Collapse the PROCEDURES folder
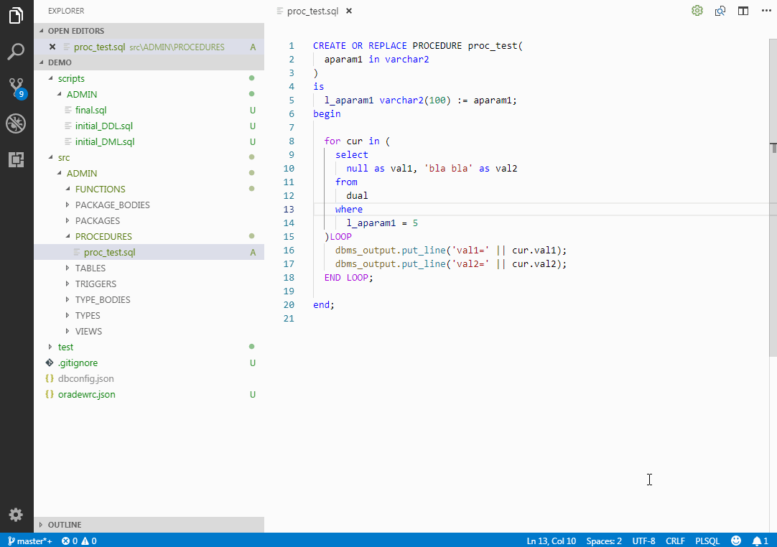The image size is (777, 547). (x=149, y=237)
